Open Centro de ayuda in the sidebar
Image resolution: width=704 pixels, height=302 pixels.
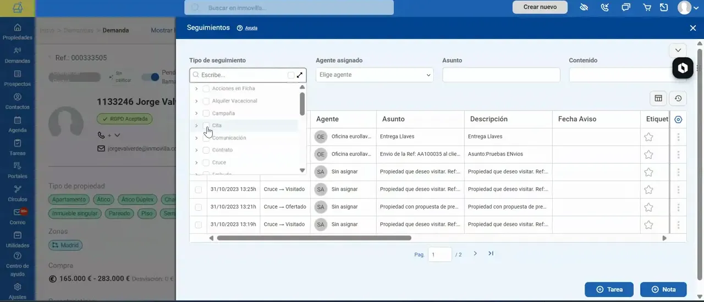pyautogui.click(x=17, y=264)
